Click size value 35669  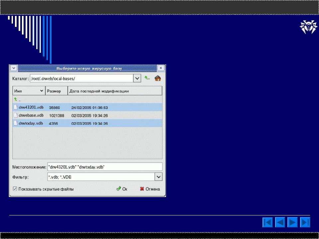54,108
